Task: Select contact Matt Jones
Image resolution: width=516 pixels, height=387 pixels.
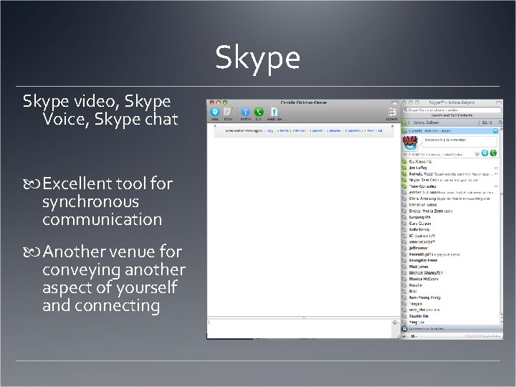Action: click(x=450, y=267)
